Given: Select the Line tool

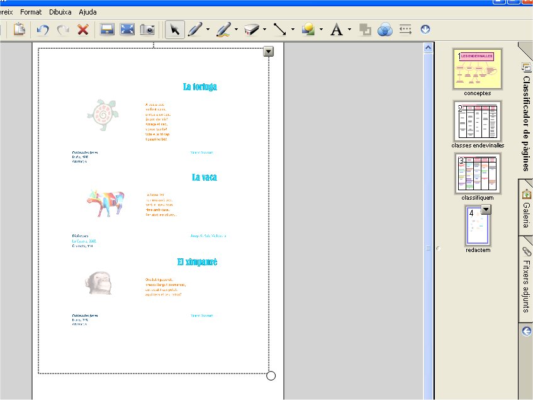Looking at the screenshot, I should 280,30.
